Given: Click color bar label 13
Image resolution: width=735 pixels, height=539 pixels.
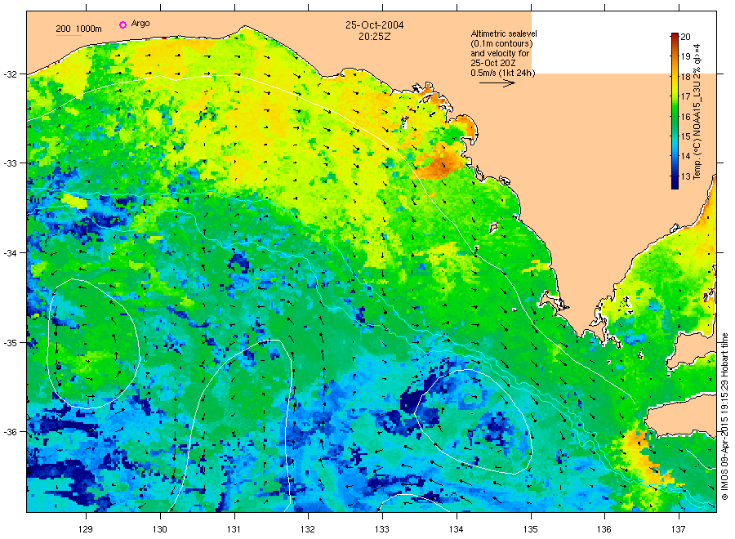Looking at the screenshot, I should (685, 176).
